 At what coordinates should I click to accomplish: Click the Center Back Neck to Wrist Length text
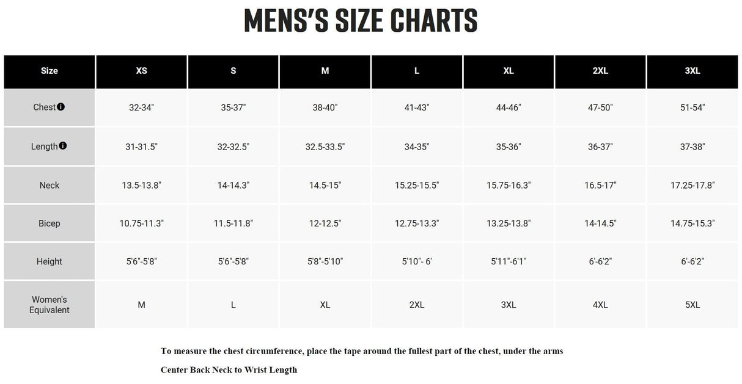point(229,369)
